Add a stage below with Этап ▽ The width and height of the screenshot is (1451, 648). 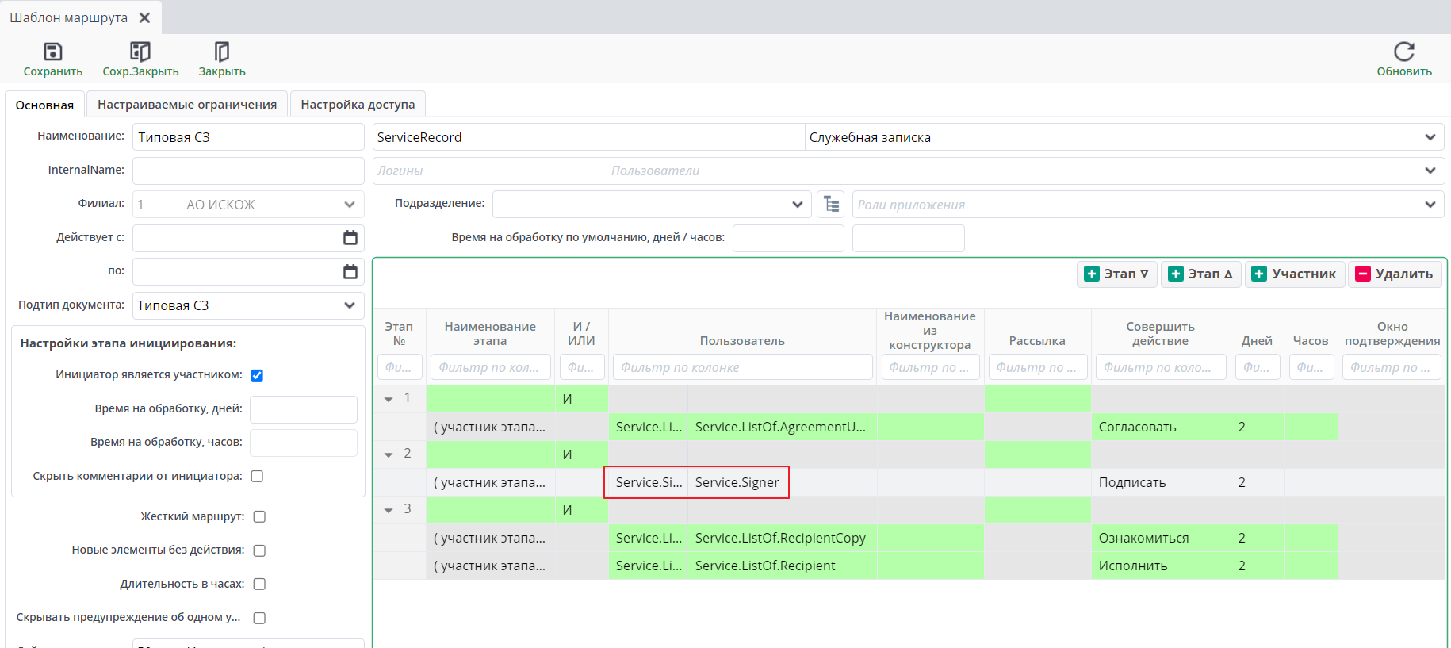[x=1116, y=274]
